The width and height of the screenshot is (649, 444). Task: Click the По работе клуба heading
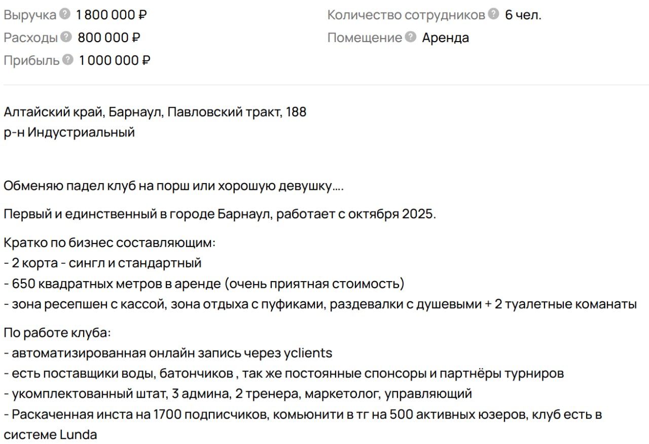point(57,333)
